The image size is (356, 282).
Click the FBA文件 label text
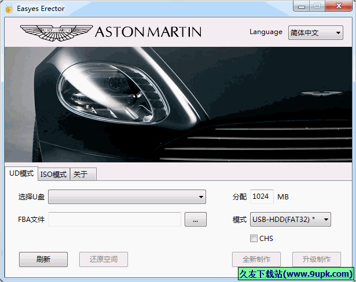pyautogui.click(x=31, y=219)
